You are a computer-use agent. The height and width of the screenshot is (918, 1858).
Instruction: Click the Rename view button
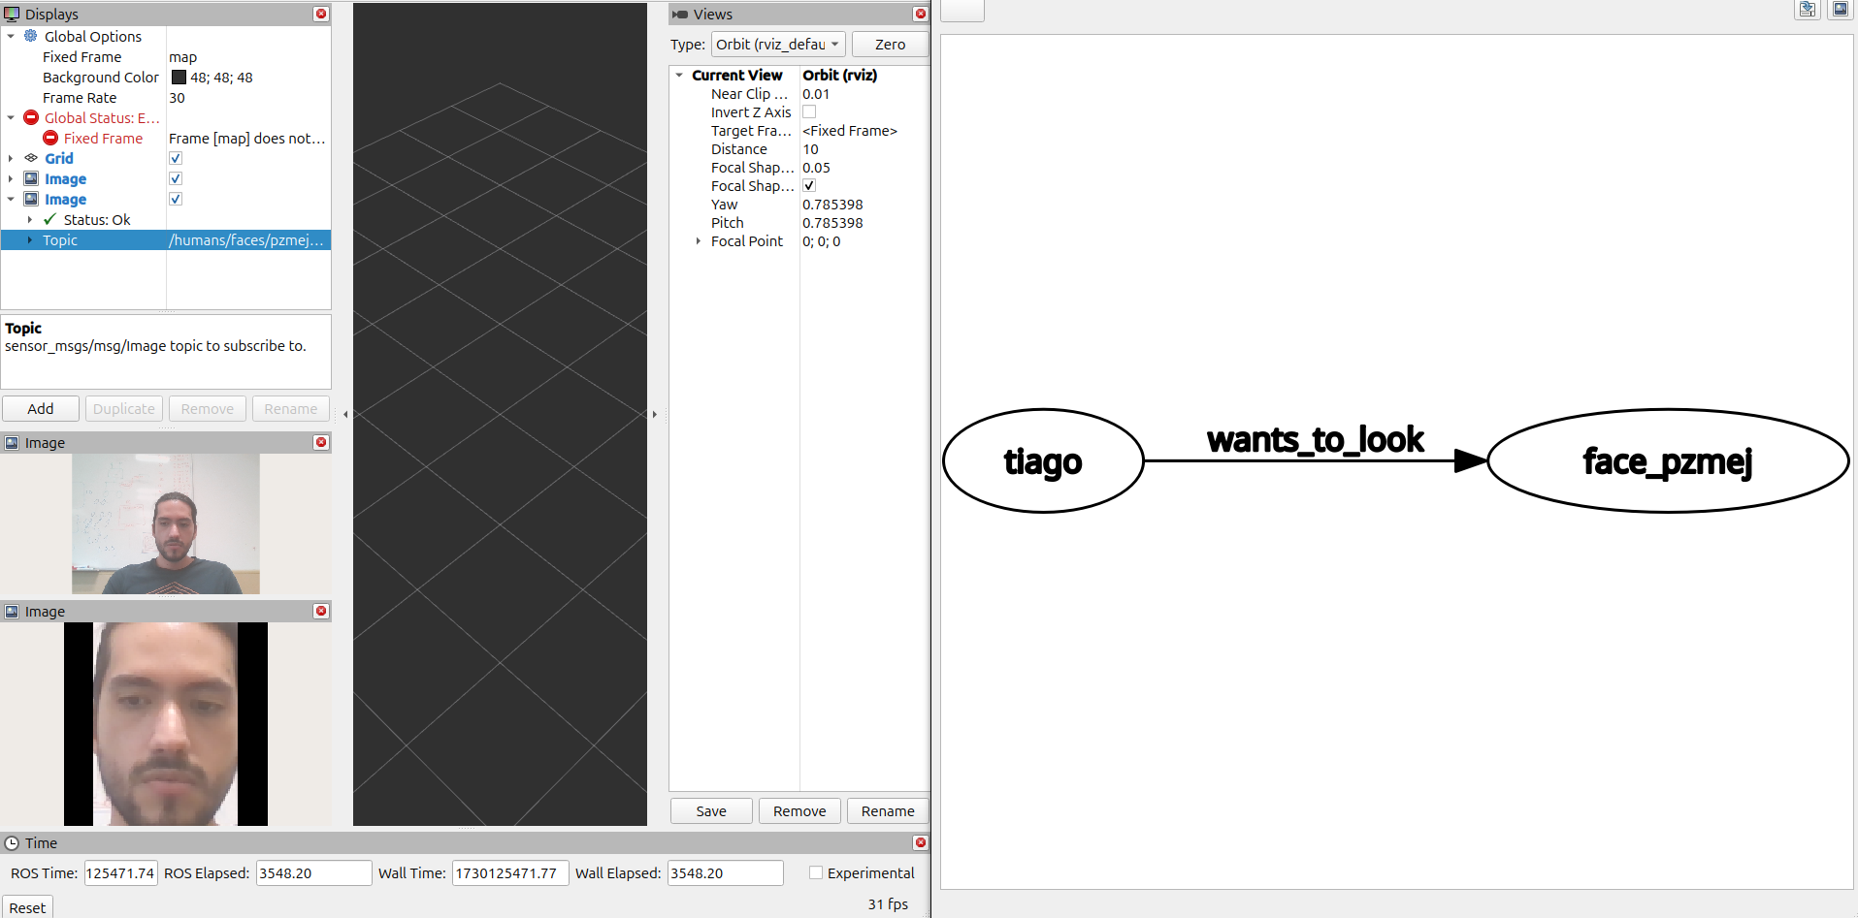888,810
